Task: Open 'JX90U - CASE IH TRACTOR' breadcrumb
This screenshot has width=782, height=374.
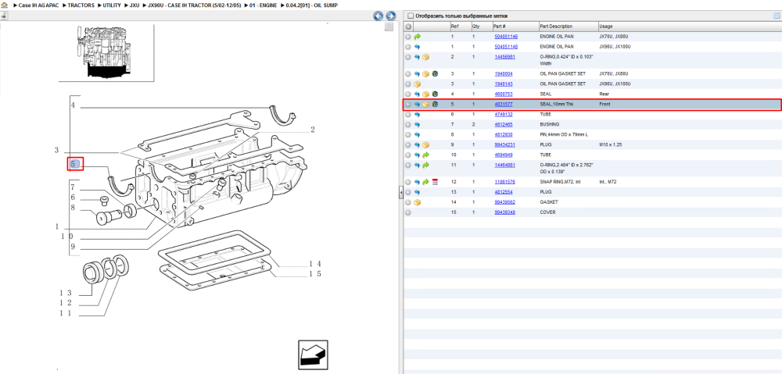Action: [195, 5]
